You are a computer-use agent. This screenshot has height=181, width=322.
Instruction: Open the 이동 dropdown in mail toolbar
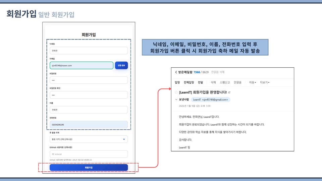click(252, 82)
